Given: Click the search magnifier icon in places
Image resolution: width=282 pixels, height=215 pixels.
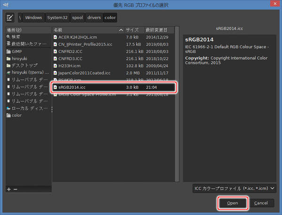Looking at the screenshot, I should pyautogui.click(x=8, y=37).
